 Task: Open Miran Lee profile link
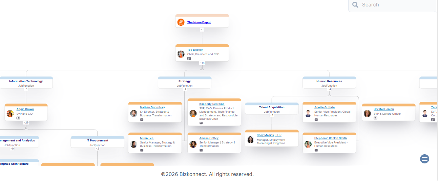[x=147, y=138]
